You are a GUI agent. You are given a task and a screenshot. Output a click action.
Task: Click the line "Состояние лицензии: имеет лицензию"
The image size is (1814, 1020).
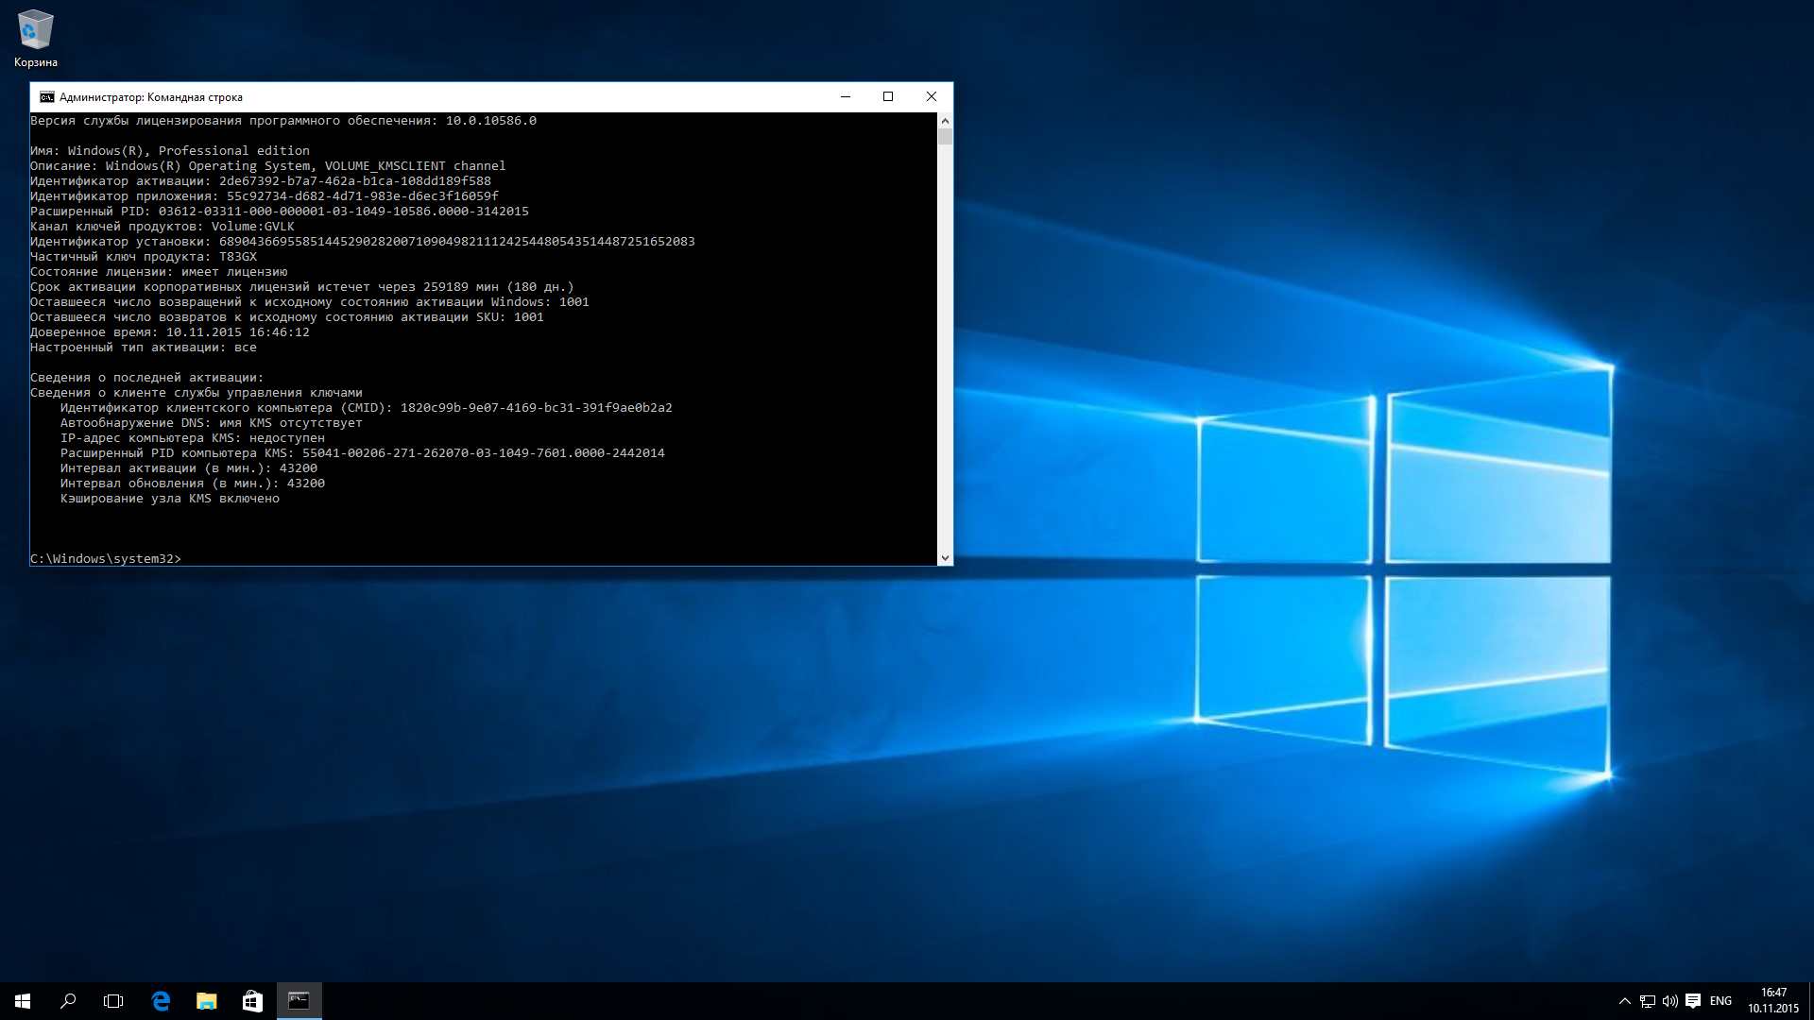click(x=159, y=272)
